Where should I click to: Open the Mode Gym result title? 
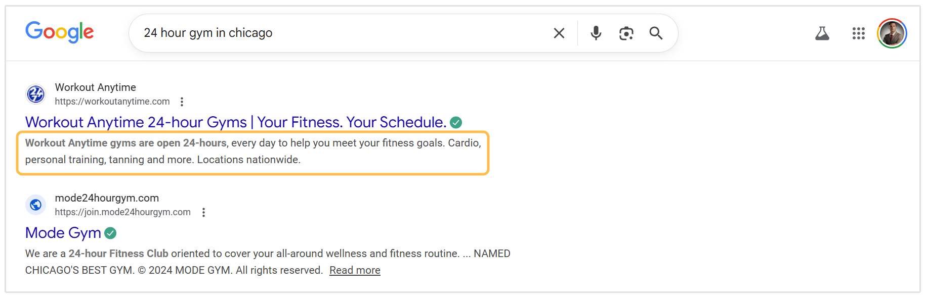pyautogui.click(x=63, y=233)
